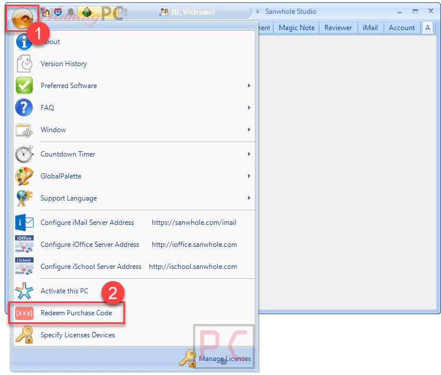Click the reading person timer icon

pyautogui.click(x=86, y=12)
